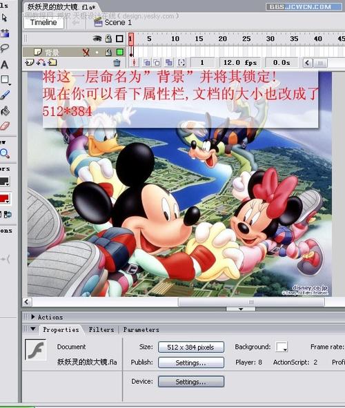Select the Eraser tool

[x=5, y=126]
